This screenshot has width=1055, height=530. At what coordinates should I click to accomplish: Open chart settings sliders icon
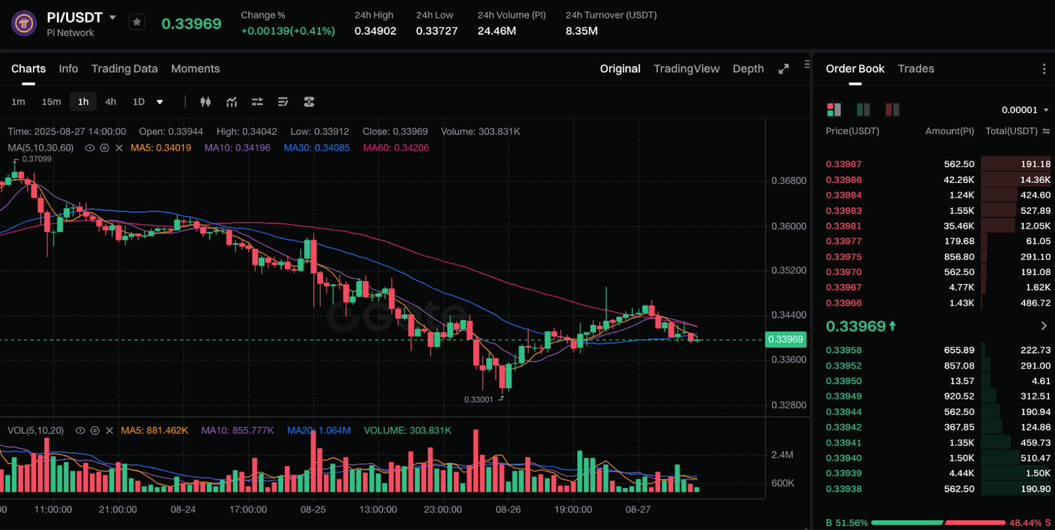coord(257,101)
